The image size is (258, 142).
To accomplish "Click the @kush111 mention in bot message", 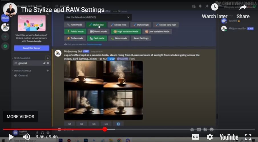I will (122, 59).
